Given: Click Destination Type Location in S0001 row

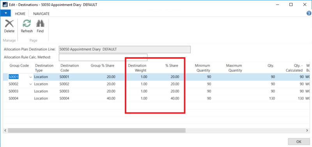Looking at the screenshot, I should pos(41,77).
